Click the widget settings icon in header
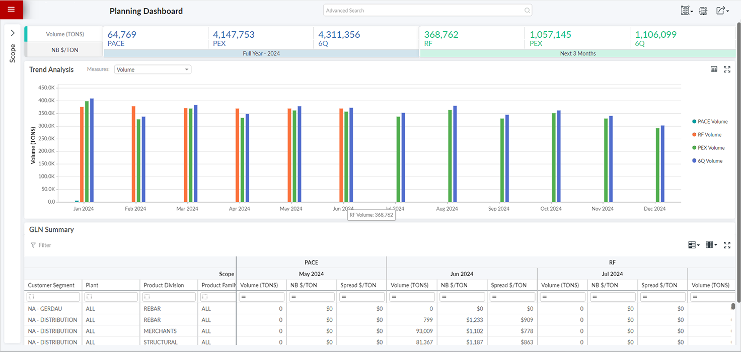Image resolution: width=741 pixels, height=352 pixels. tap(703, 11)
